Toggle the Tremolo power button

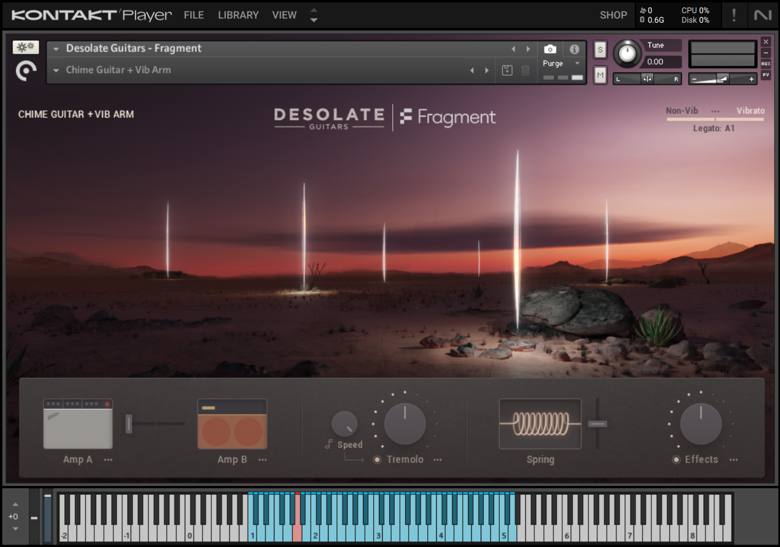coord(377,460)
